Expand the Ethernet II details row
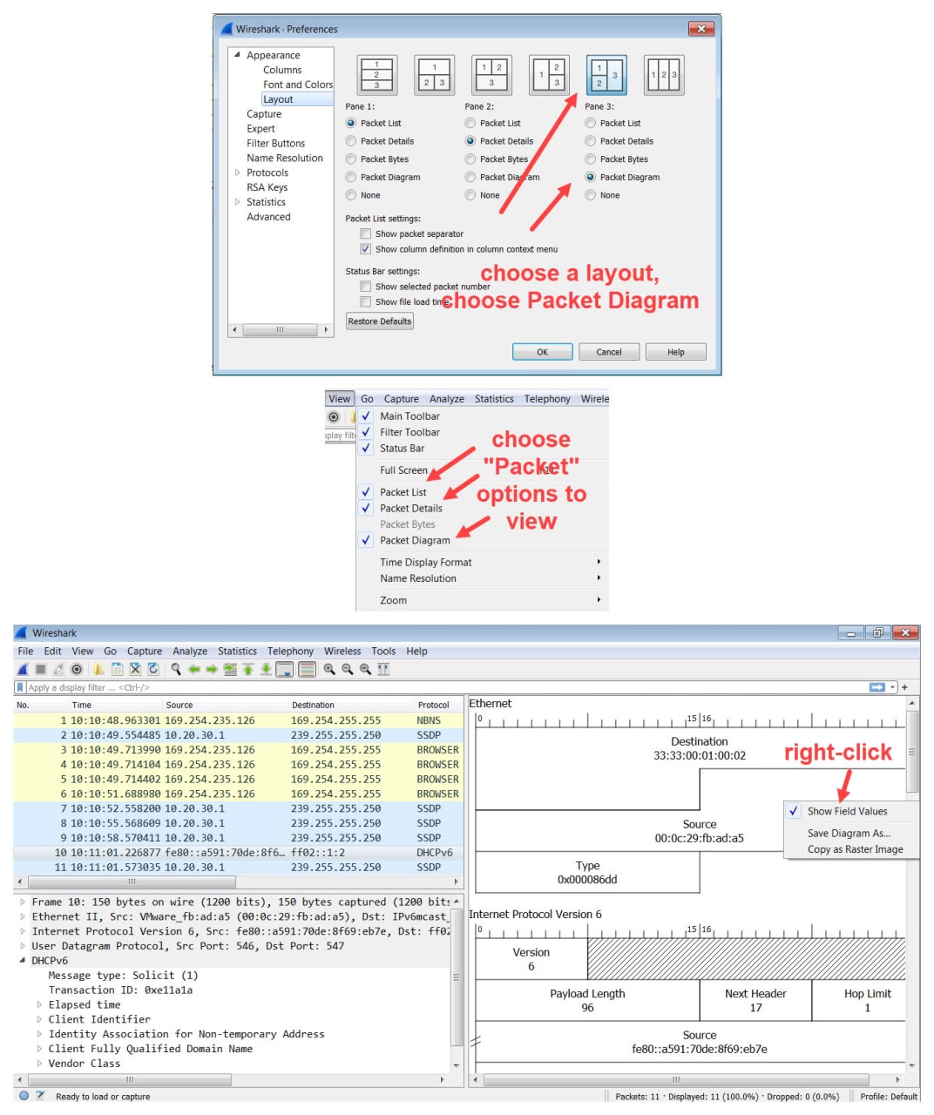Image resolution: width=934 pixels, height=1115 pixels. click(23, 917)
